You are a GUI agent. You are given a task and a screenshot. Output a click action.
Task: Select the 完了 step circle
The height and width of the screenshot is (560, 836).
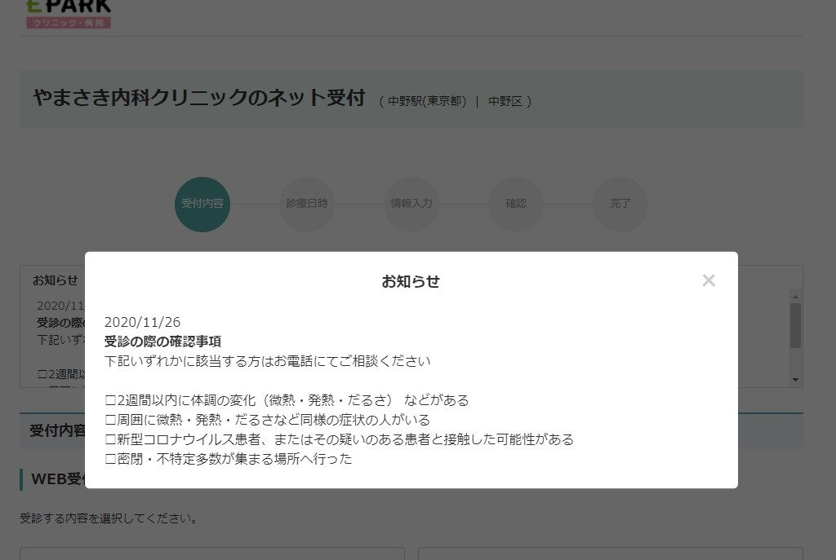pyautogui.click(x=620, y=204)
